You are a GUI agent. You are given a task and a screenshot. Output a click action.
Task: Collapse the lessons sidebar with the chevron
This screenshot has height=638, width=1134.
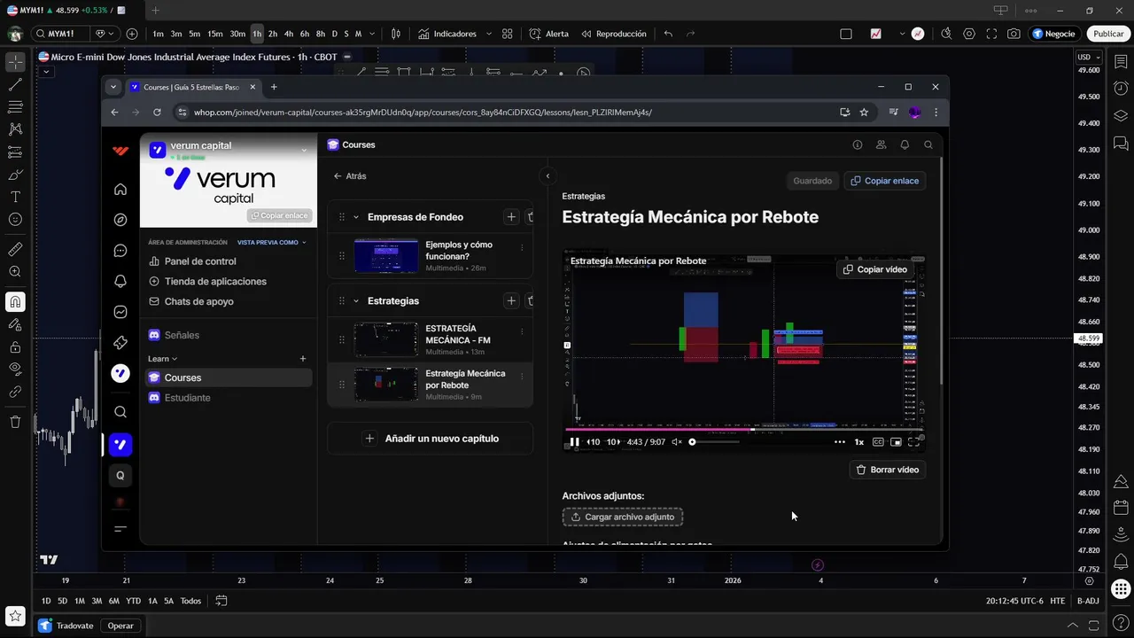[548, 176]
